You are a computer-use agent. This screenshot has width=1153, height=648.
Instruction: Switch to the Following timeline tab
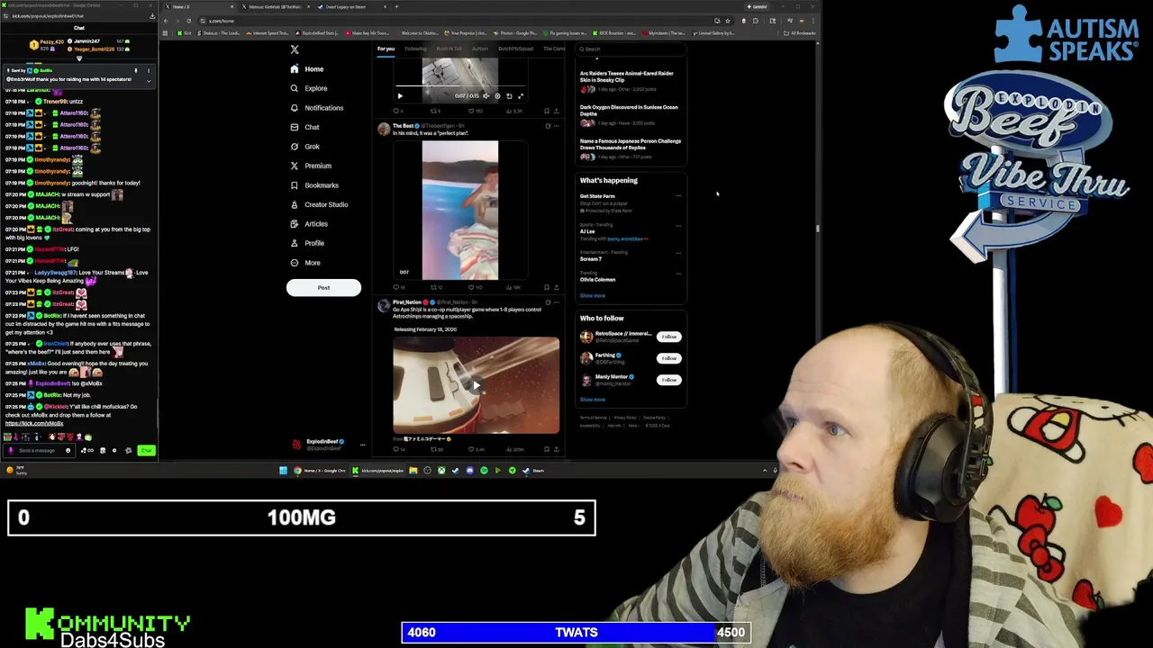415,49
